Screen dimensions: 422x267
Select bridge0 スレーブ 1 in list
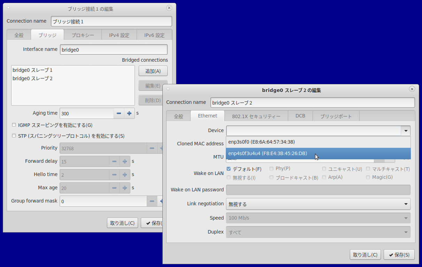click(32, 70)
